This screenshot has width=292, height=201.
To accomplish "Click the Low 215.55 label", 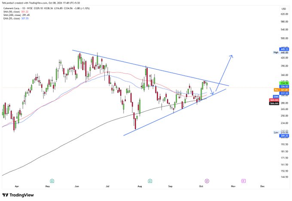I will click(x=281, y=132).
